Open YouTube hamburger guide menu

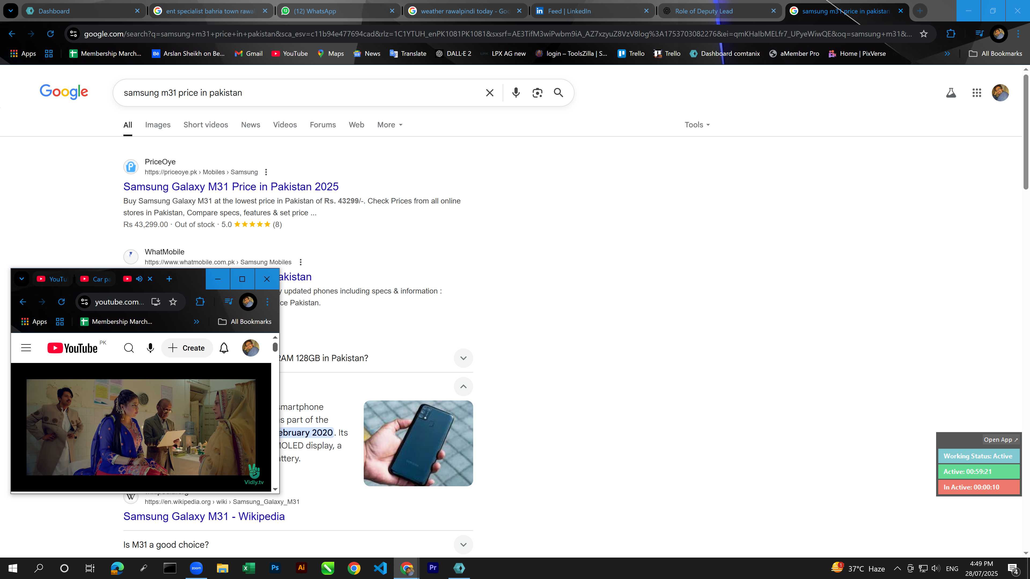pyautogui.click(x=26, y=348)
